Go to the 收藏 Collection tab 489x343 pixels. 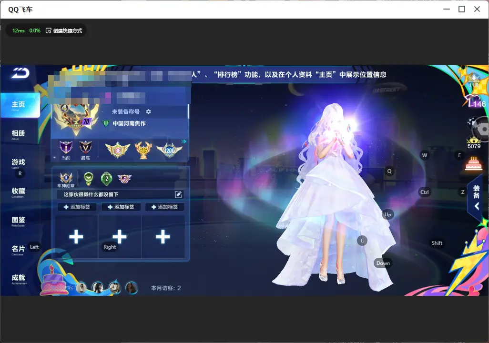click(x=19, y=192)
